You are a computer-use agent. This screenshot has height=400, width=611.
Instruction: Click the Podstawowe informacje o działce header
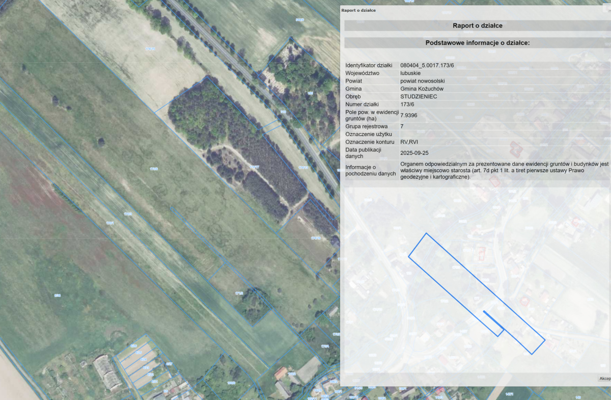click(x=477, y=43)
